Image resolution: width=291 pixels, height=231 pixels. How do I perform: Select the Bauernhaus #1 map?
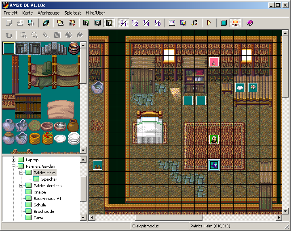click(47, 198)
